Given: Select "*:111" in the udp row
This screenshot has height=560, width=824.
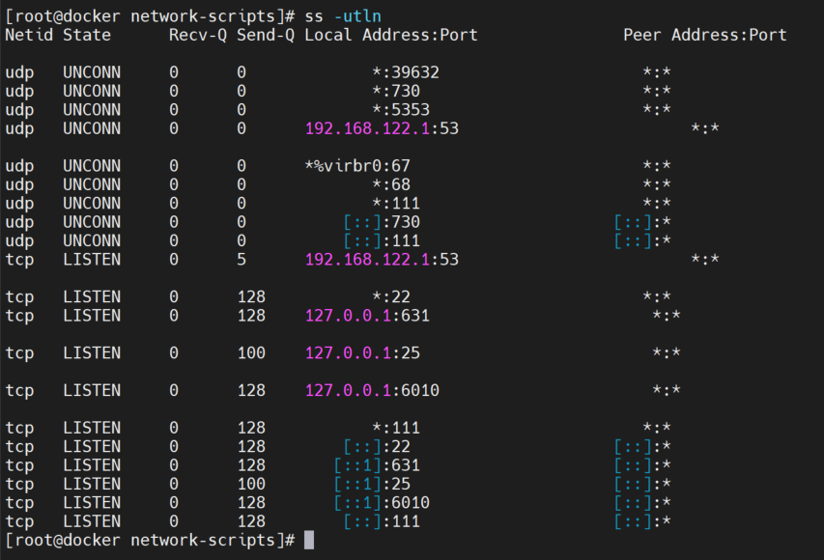Looking at the screenshot, I should tap(396, 204).
